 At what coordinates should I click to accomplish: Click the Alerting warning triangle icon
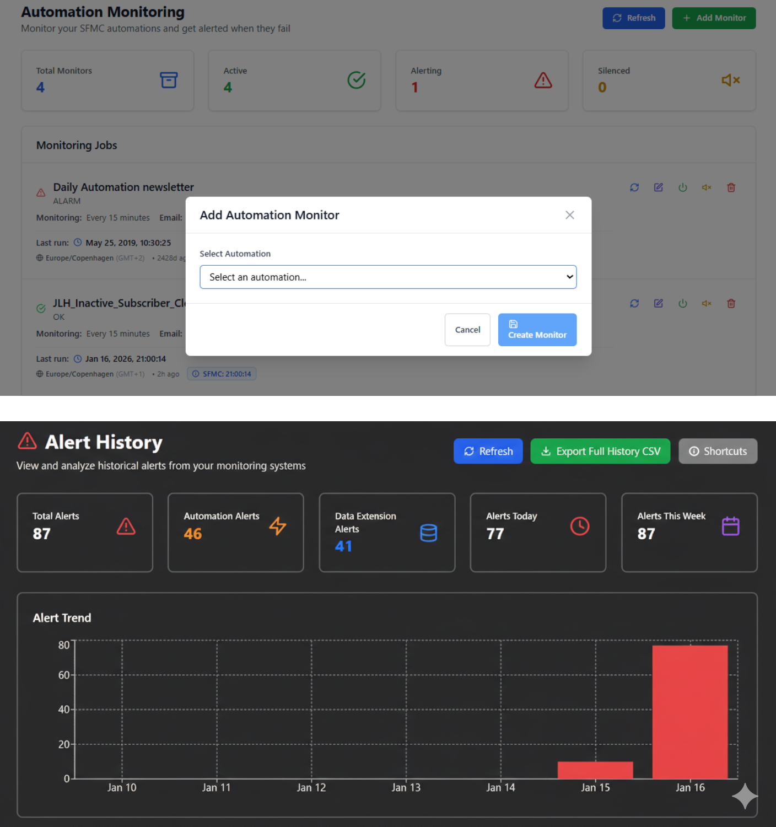(543, 80)
